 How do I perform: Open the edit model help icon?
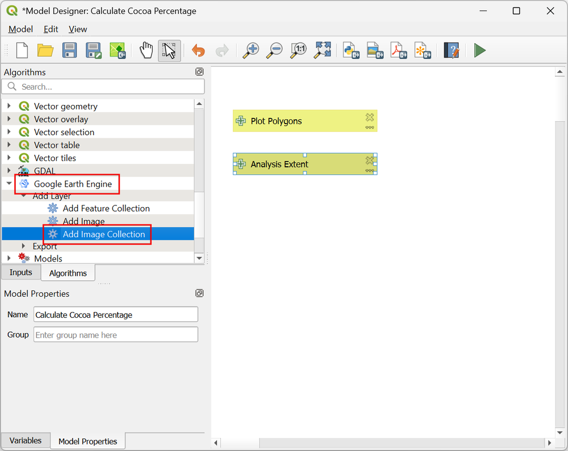[452, 50]
